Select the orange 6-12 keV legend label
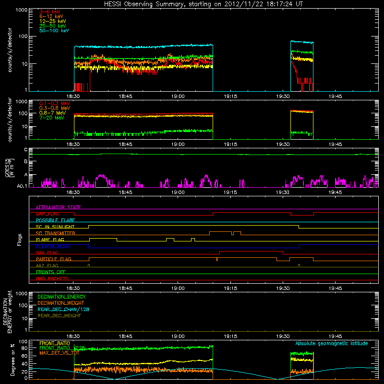This screenshot has width=384, height=384. 51,16
